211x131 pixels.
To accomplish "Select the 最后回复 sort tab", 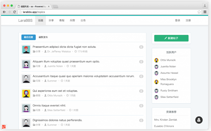I will [x=28, y=37].
